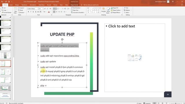
Task: Open Shape Effects dropdown
Action: (116, 12)
